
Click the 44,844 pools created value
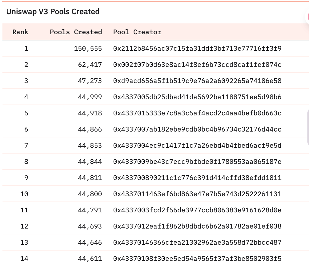(90, 162)
